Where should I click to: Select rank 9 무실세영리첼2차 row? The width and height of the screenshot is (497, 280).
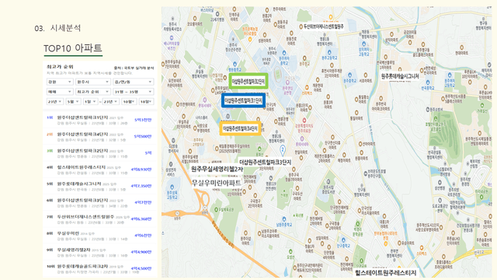[100, 252]
